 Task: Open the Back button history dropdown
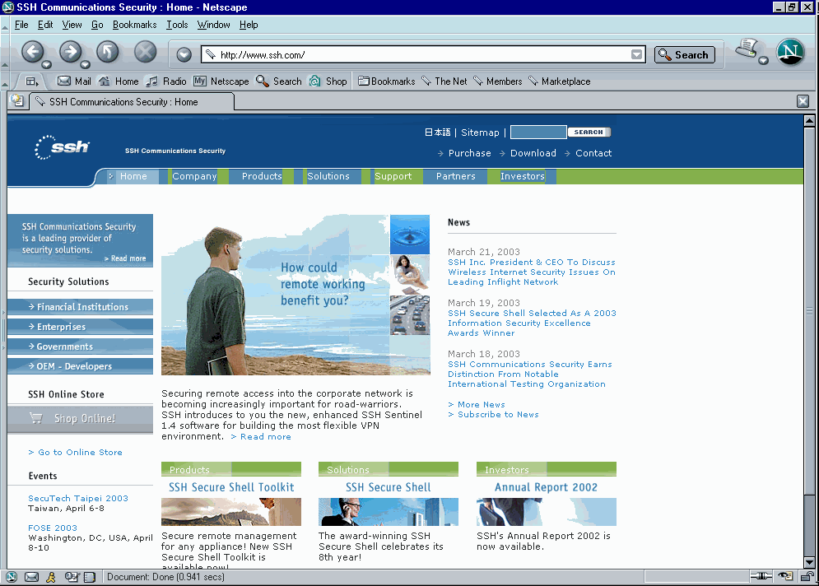coord(47,64)
